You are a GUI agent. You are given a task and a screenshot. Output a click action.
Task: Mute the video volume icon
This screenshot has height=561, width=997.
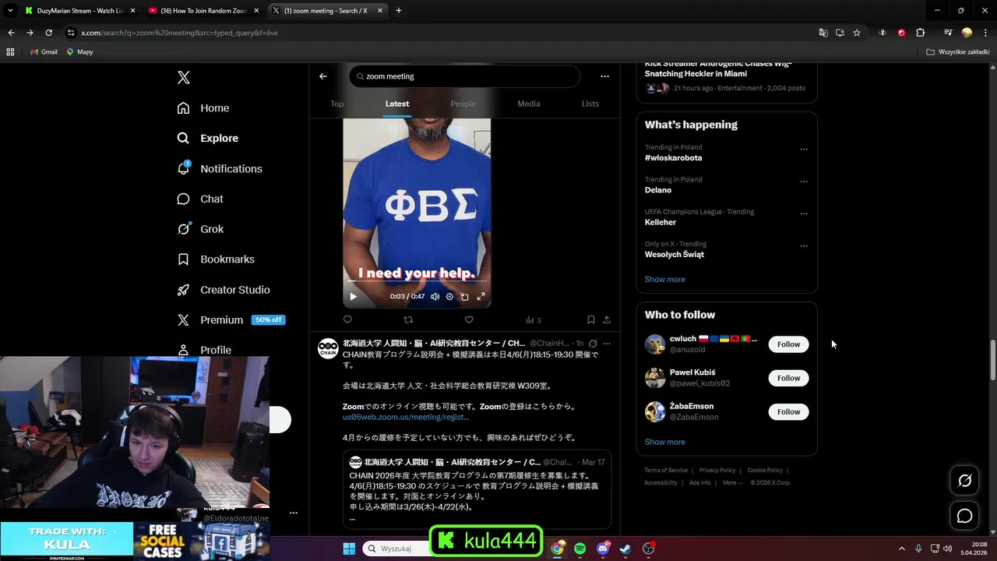click(x=435, y=296)
